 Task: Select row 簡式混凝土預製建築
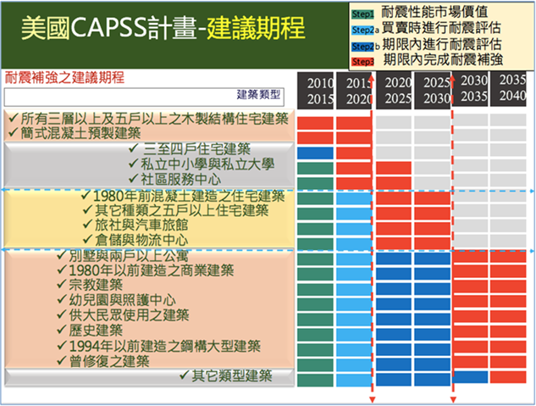[75, 133]
